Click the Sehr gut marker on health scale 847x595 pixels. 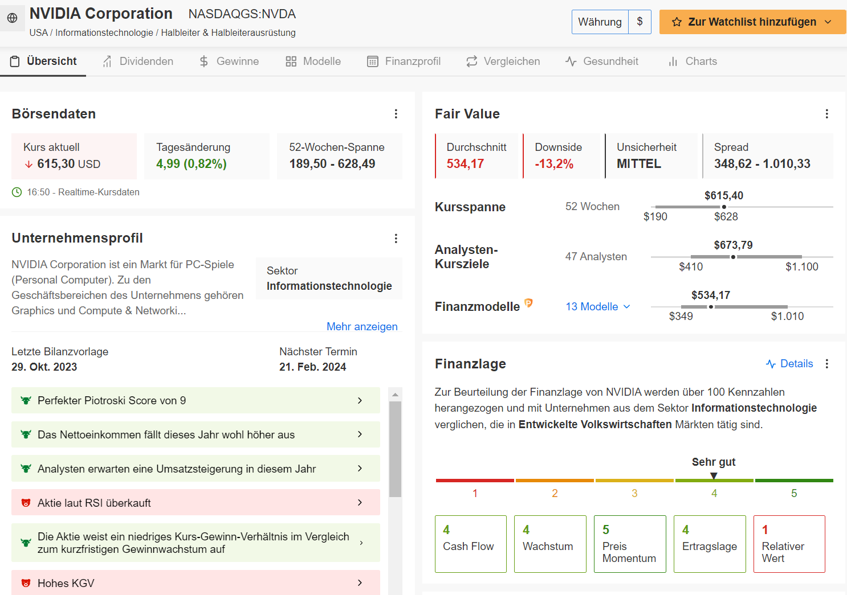pos(714,475)
